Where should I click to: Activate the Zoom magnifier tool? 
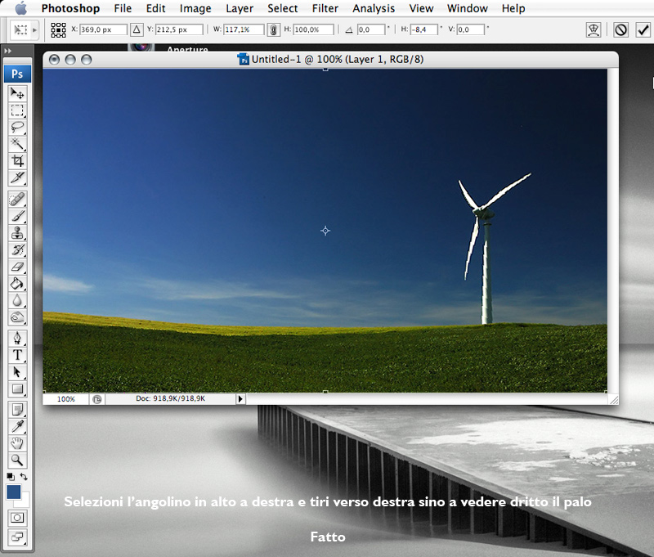(17, 460)
